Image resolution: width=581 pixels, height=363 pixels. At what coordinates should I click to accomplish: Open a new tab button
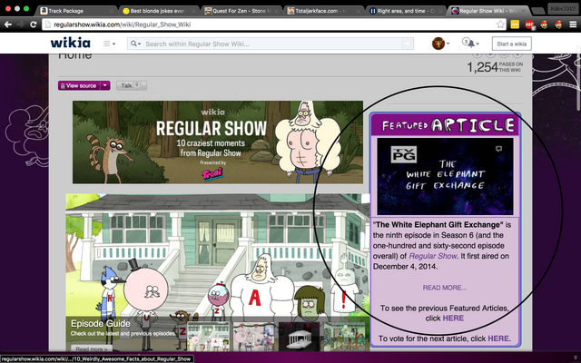pyautogui.click(x=537, y=11)
